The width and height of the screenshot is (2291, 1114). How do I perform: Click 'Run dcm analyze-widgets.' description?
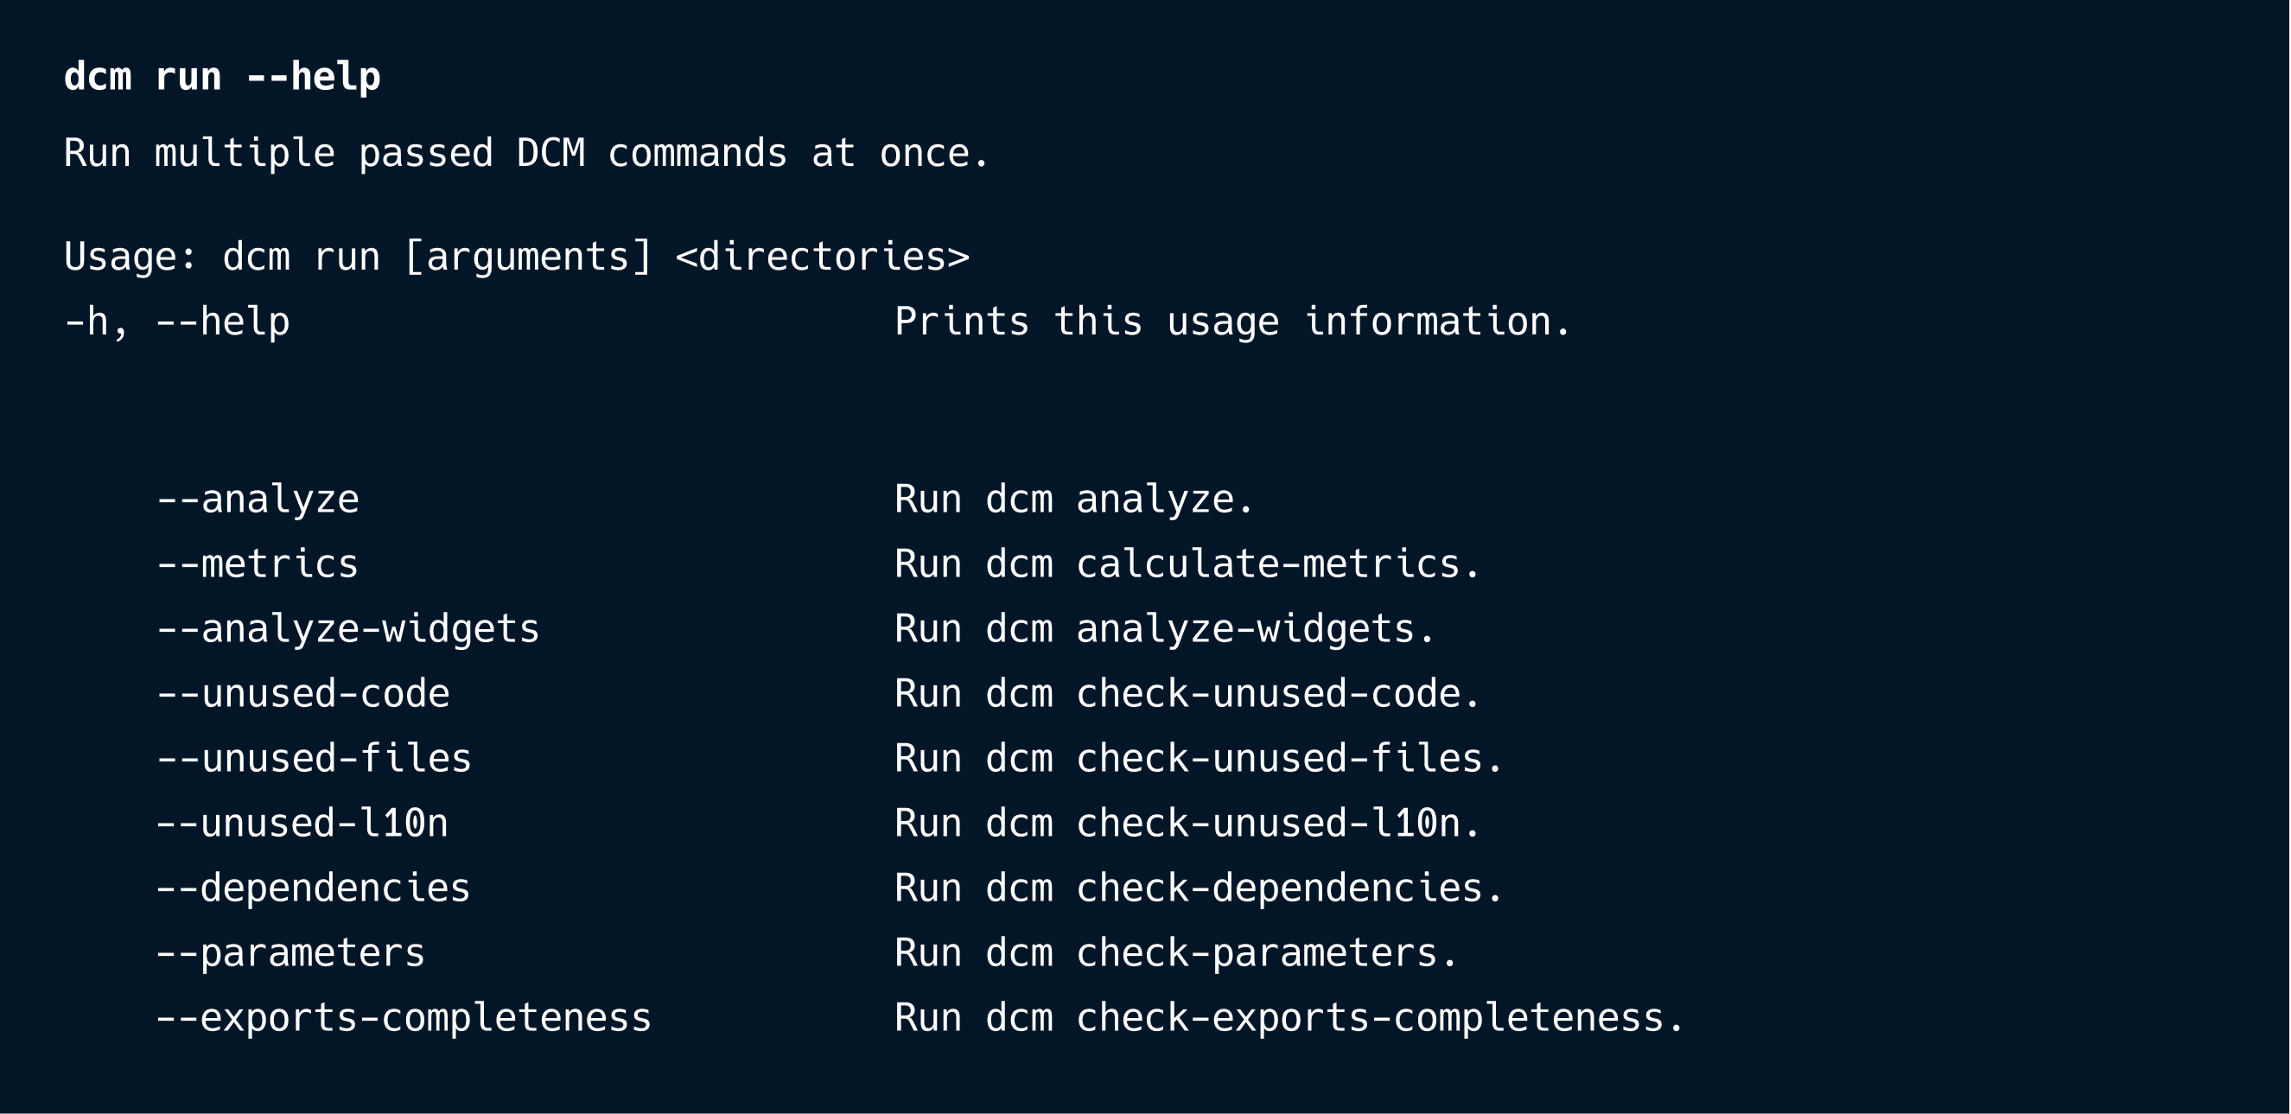[1165, 629]
